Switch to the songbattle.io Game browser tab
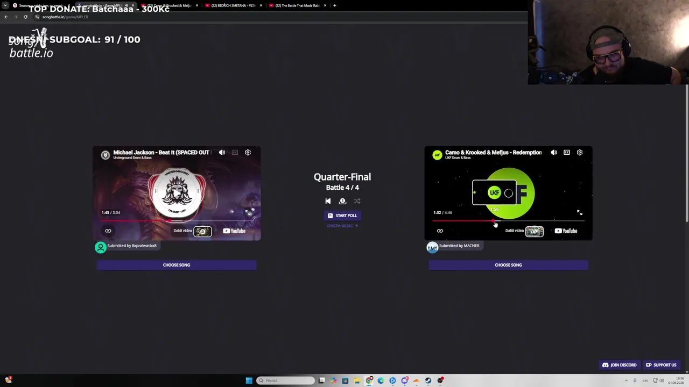 click(x=105, y=5)
